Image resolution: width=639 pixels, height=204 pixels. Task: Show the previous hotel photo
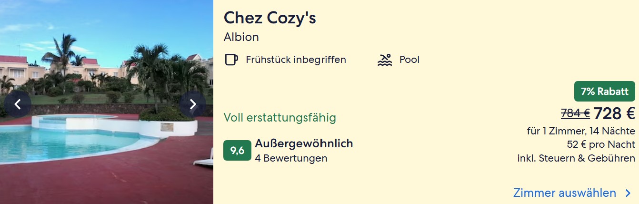click(18, 104)
